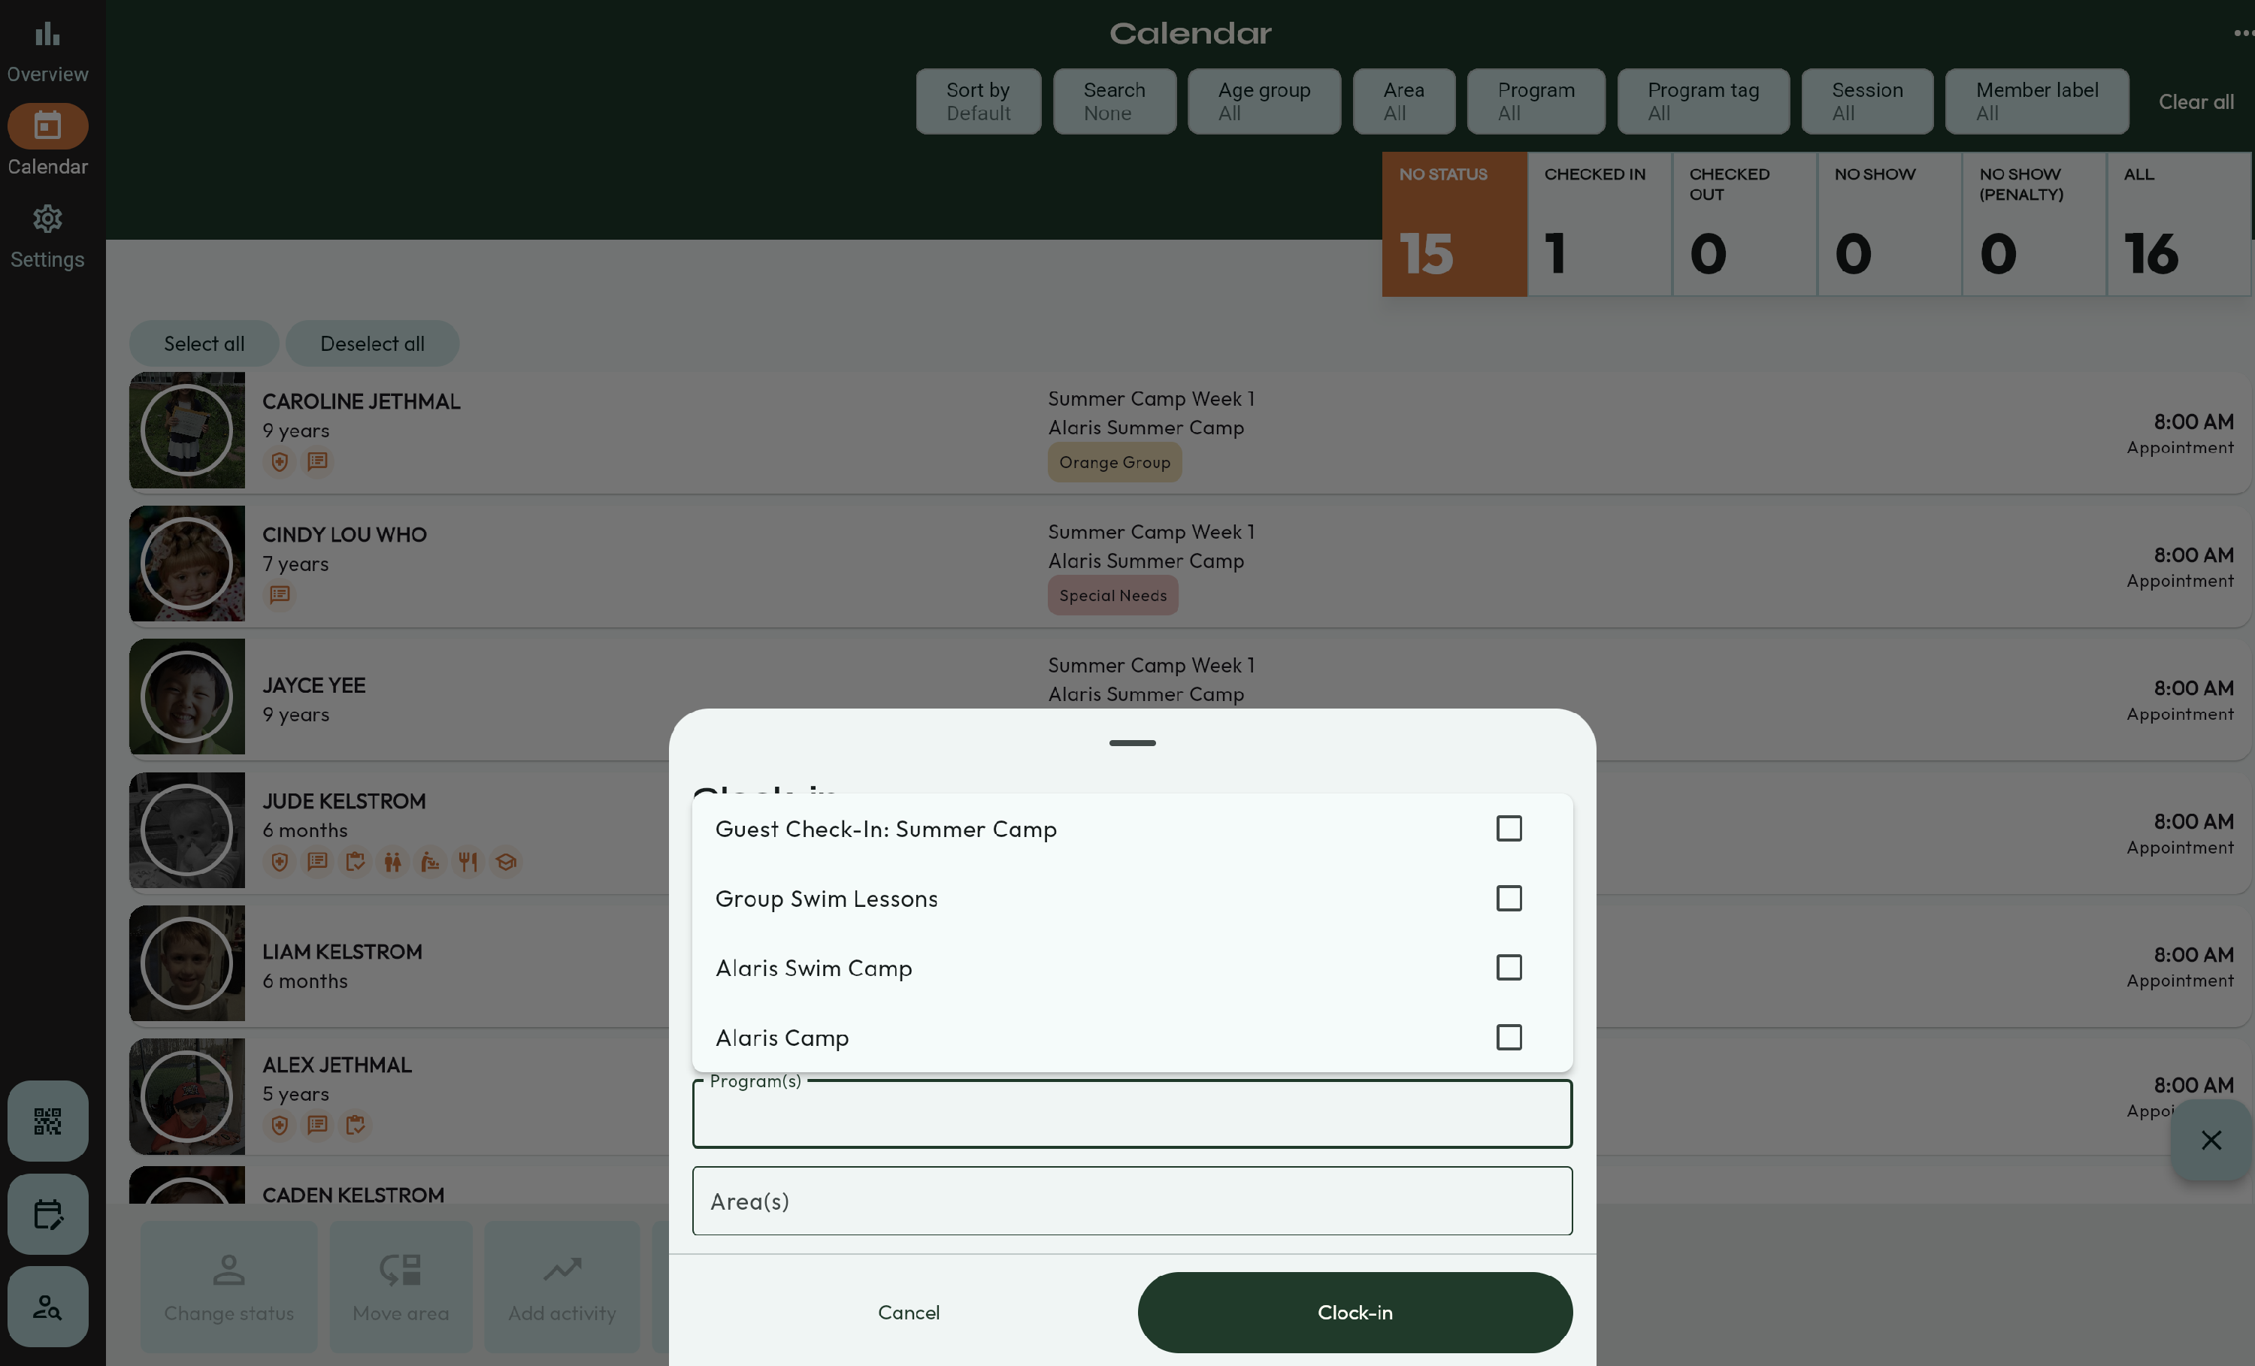Image resolution: width=2255 pixels, height=1366 pixels.
Task: Select the ALL status tab
Action: pyautogui.click(x=2179, y=224)
